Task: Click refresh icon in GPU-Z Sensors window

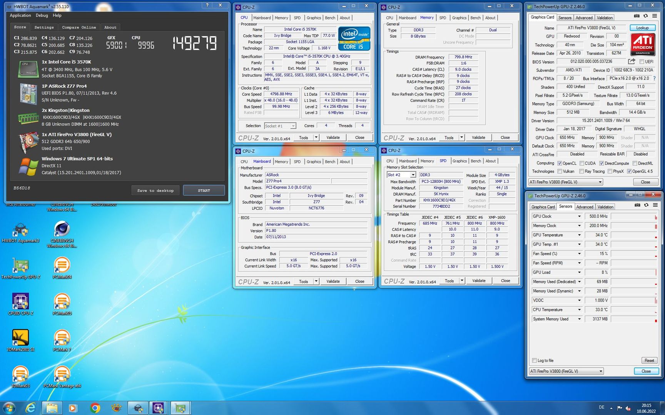Action: coord(646,205)
